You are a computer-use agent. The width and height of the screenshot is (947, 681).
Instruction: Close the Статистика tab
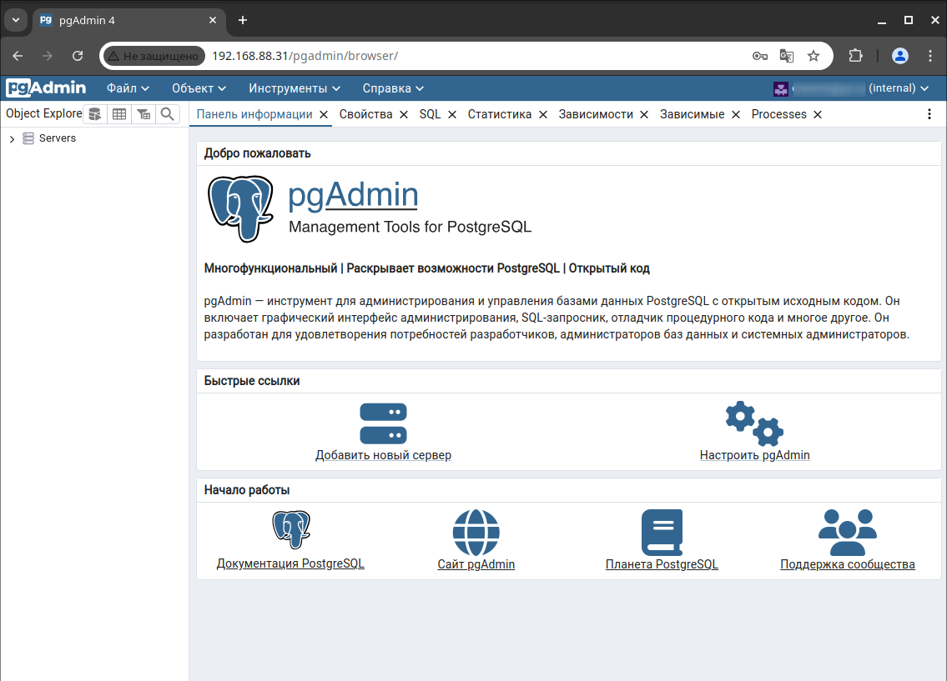543,114
